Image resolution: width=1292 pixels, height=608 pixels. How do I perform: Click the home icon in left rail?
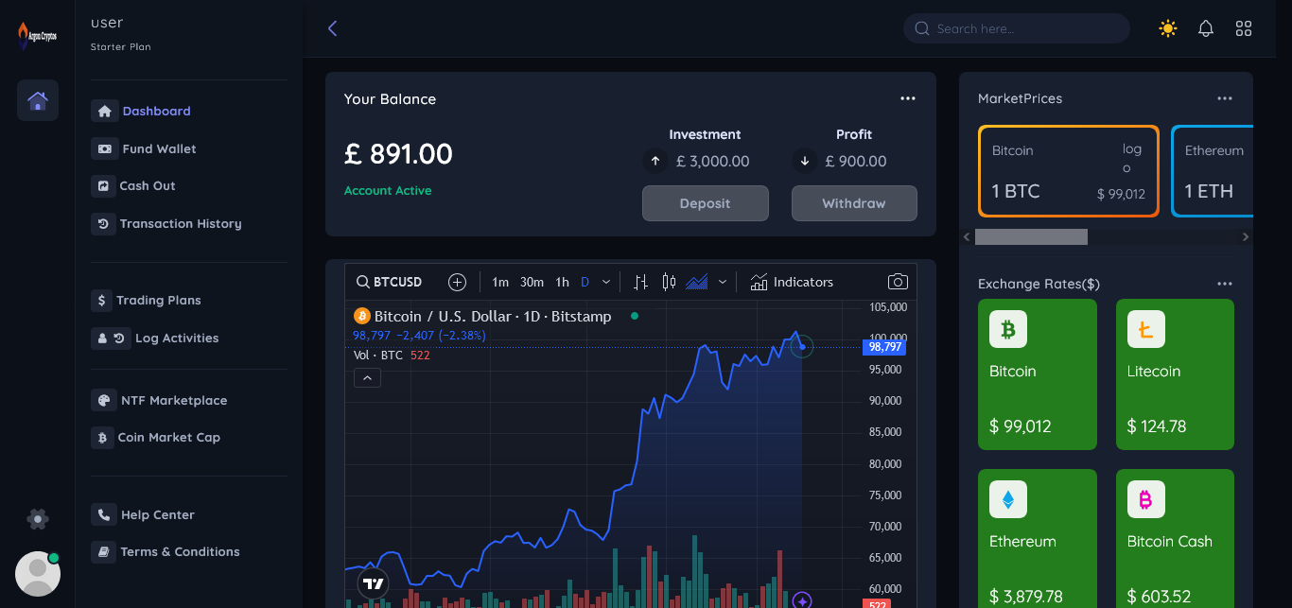38,100
